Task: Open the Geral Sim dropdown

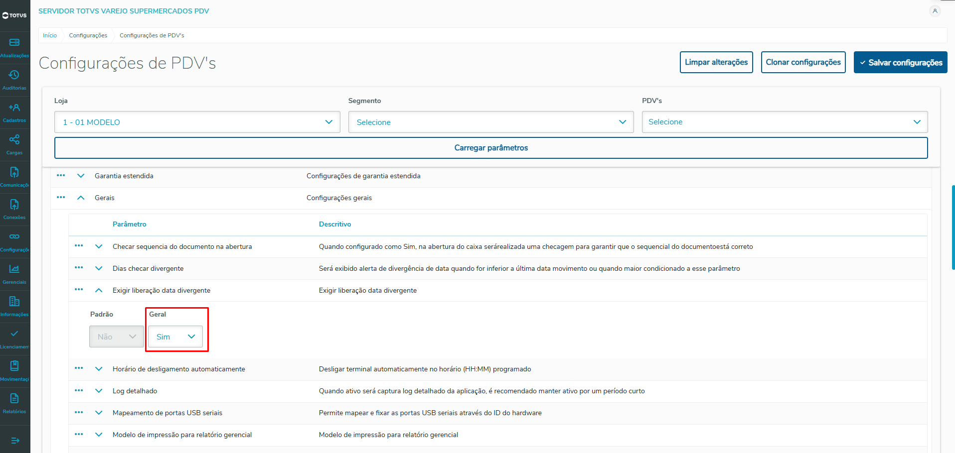Action: click(175, 337)
